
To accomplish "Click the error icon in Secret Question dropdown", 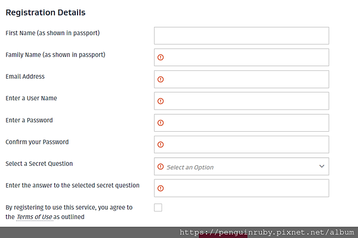I will 161,166.
